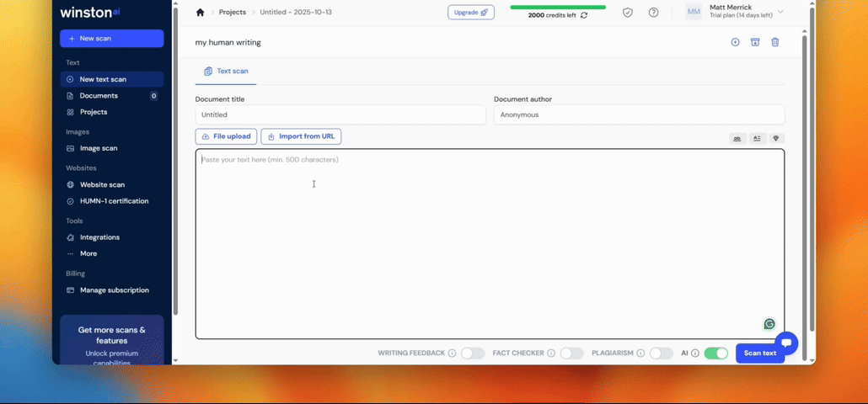This screenshot has height=404, width=868.
Task: Click the text formatting 'A' lines icon
Action: tap(758, 139)
